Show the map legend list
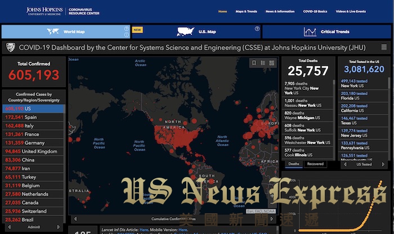 pyautogui.click(x=263, y=63)
